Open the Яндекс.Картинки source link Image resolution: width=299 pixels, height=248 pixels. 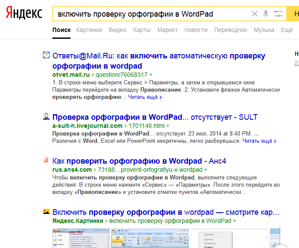click(x=78, y=221)
